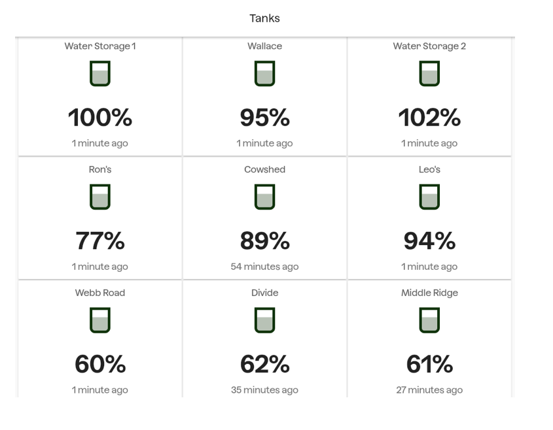Click the Ron's tank icon
Screen dimensions: 553x430
(x=100, y=197)
